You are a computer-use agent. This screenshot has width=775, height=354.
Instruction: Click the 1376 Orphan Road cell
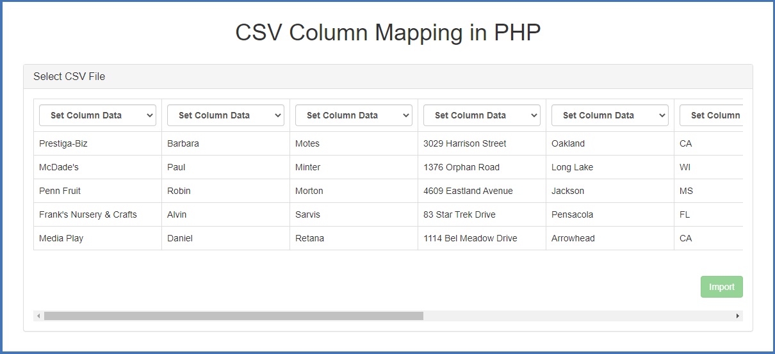point(482,167)
